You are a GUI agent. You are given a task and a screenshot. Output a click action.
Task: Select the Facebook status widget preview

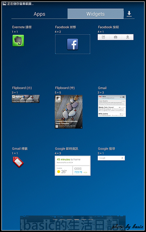coord(73,44)
